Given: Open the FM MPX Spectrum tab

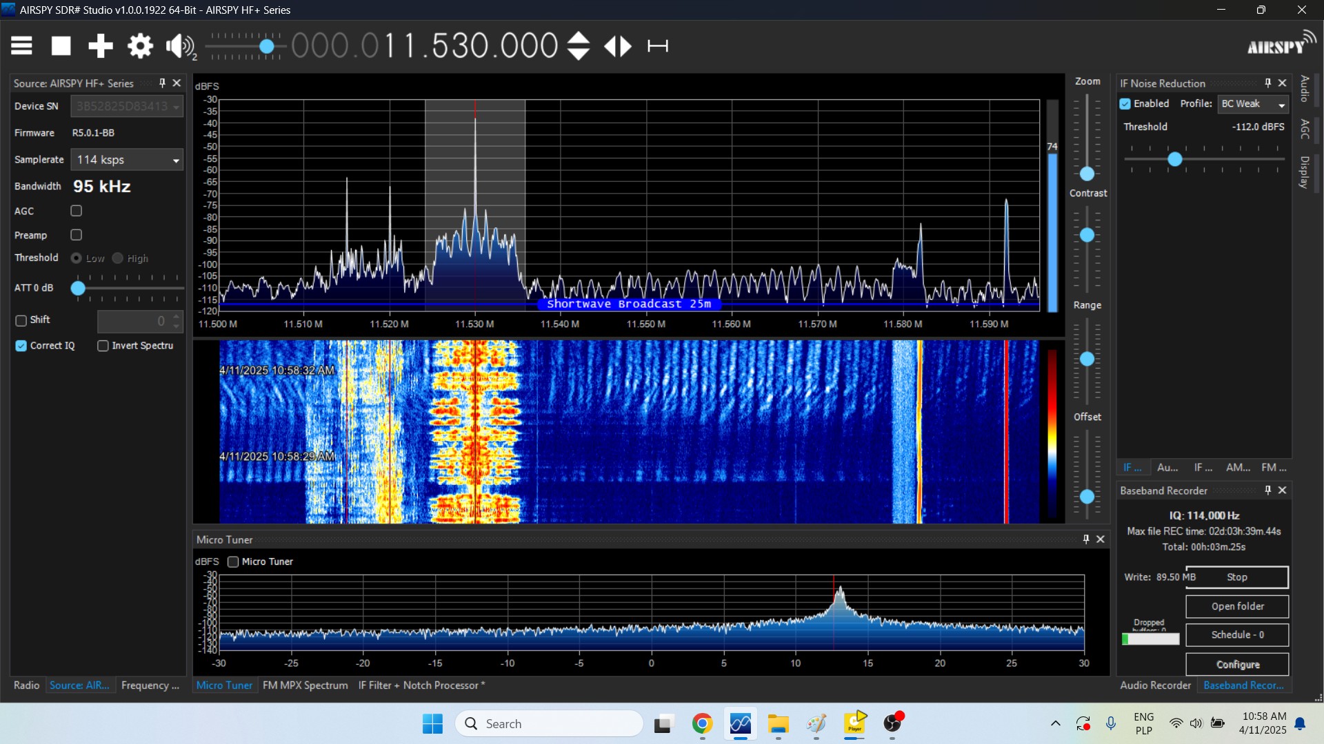Looking at the screenshot, I should pyautogui.click(x=305, y=685).
